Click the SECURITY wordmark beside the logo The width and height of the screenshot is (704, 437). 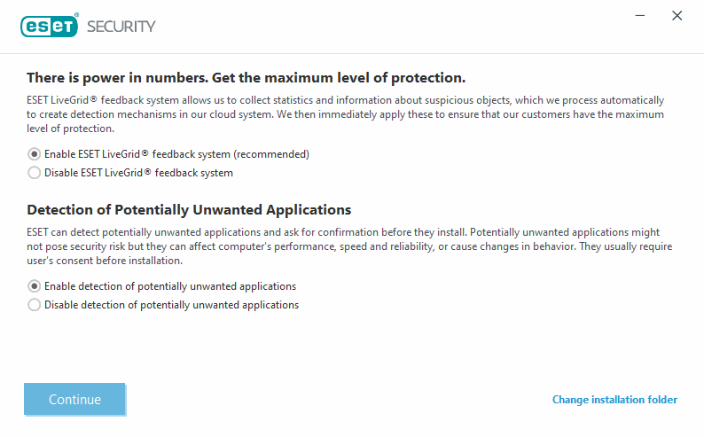pos(121,26)
